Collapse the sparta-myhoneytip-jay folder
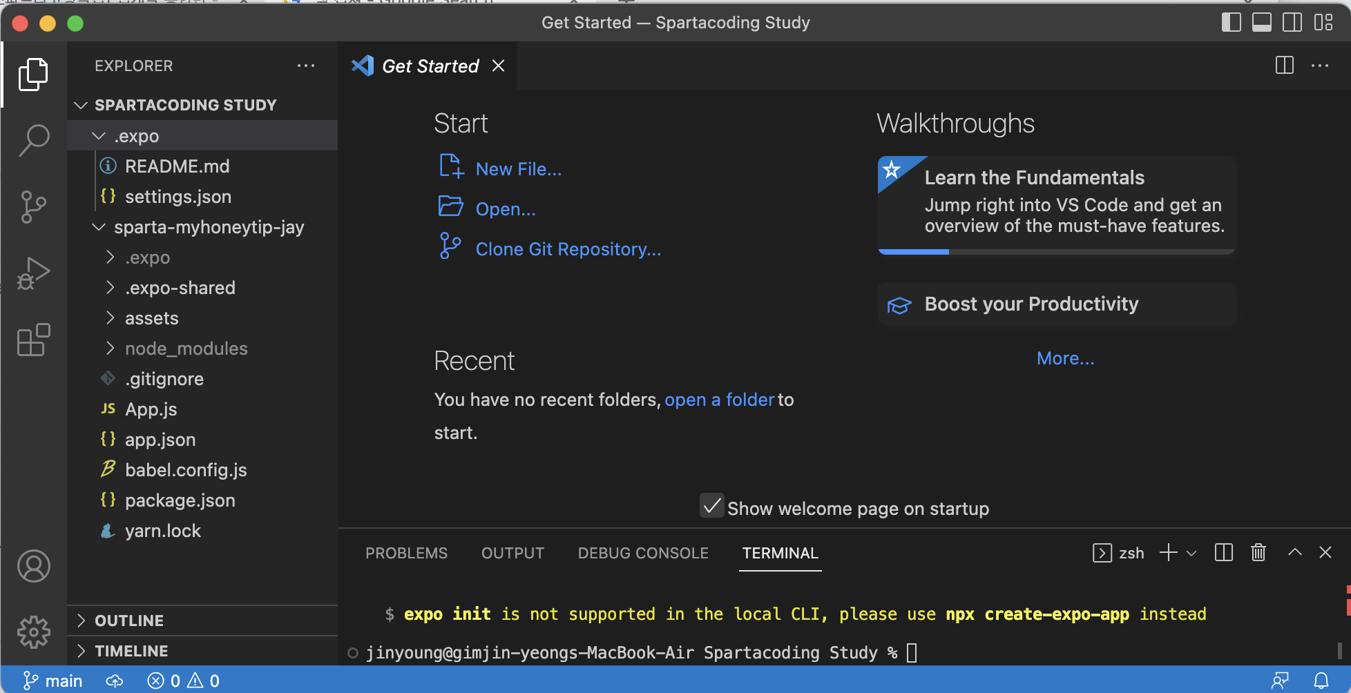 202,227
